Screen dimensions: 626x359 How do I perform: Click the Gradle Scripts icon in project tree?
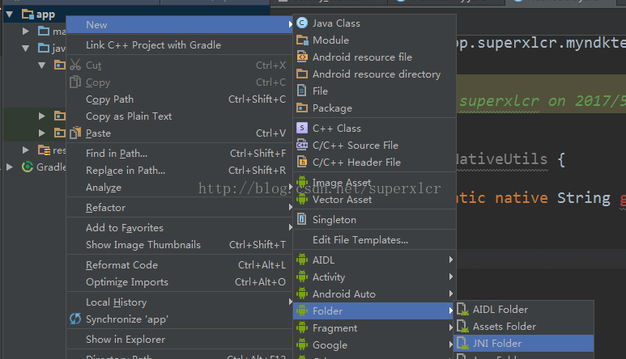point(28,167)
